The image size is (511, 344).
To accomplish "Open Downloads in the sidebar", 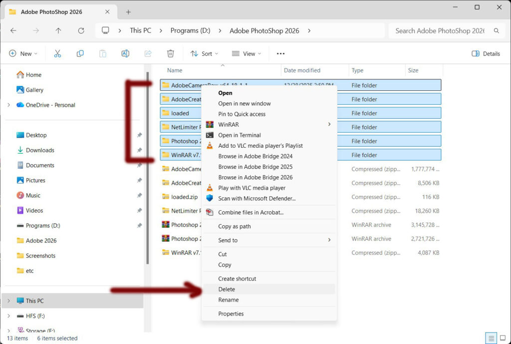I will pyautogui.click(x=40, y=150).
